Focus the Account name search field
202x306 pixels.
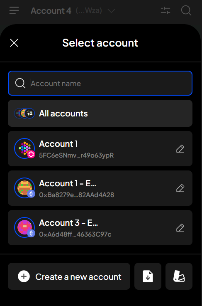point(100,83)
